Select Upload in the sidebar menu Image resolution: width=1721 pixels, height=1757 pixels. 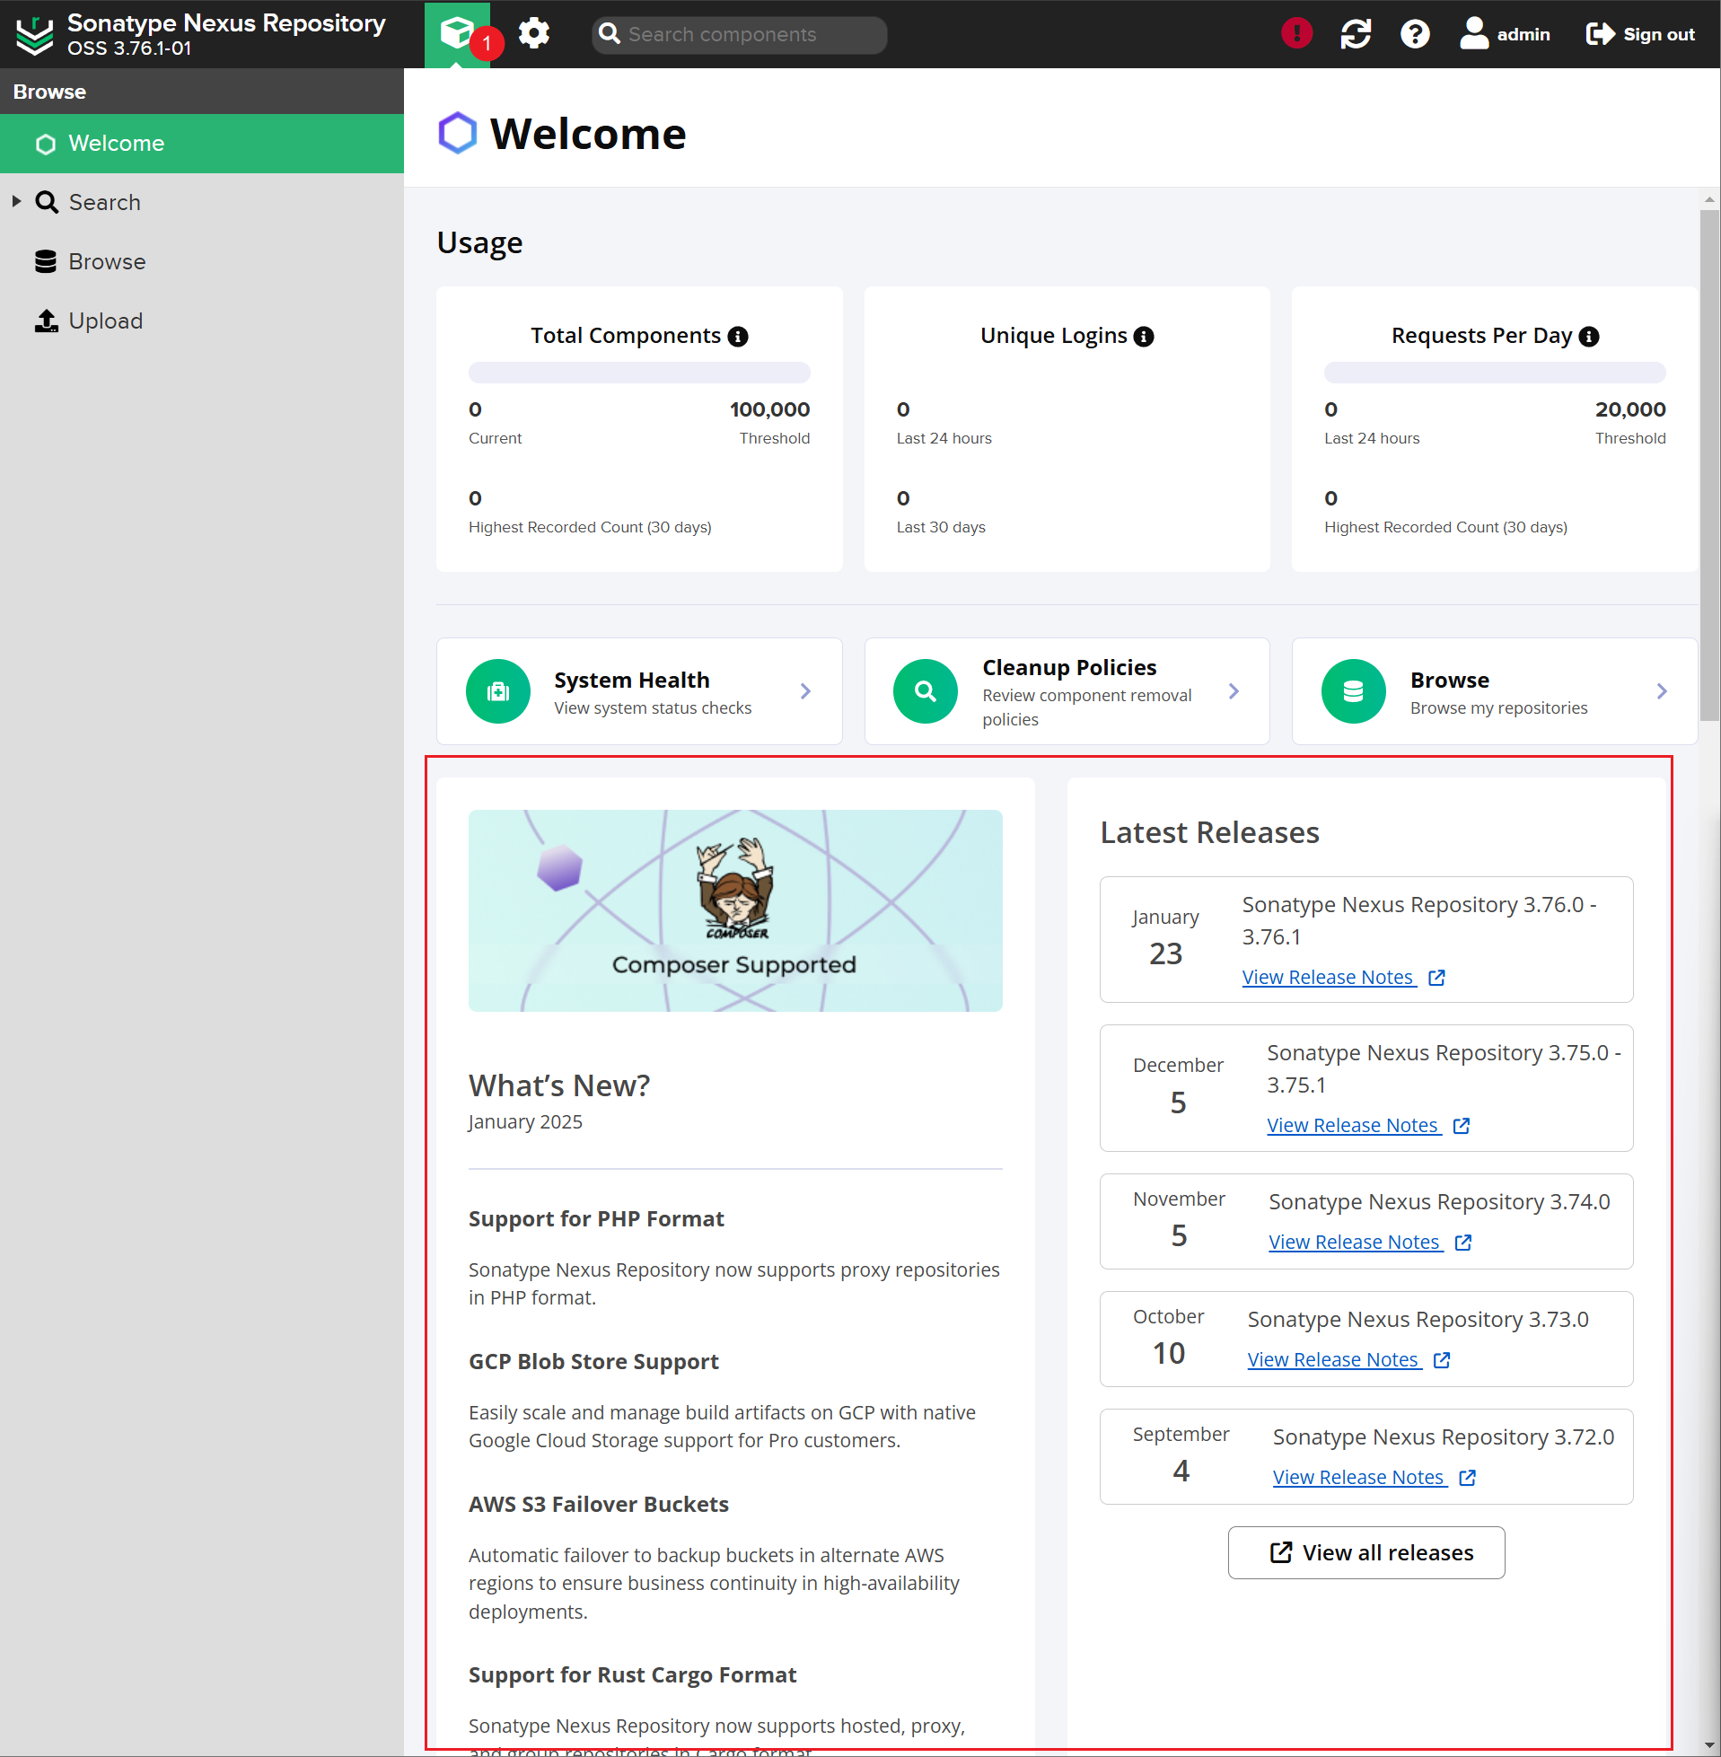[x=202, y=321]
